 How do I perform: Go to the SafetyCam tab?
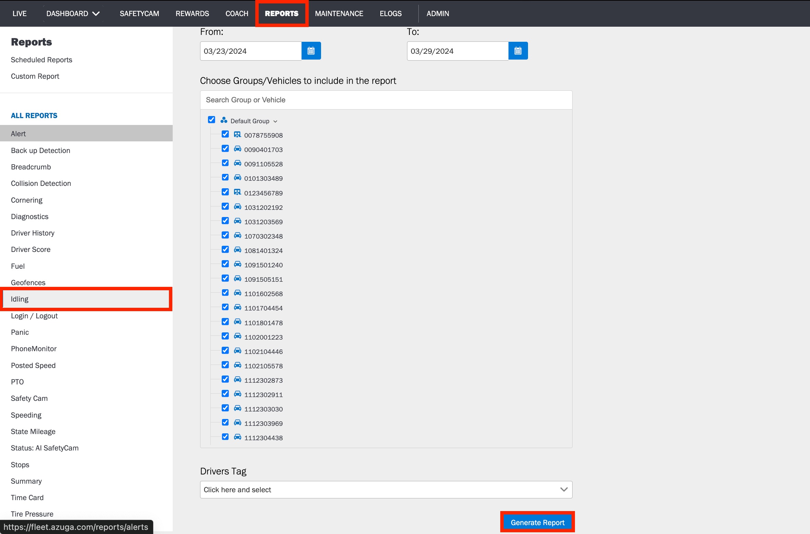coord(139,14)
